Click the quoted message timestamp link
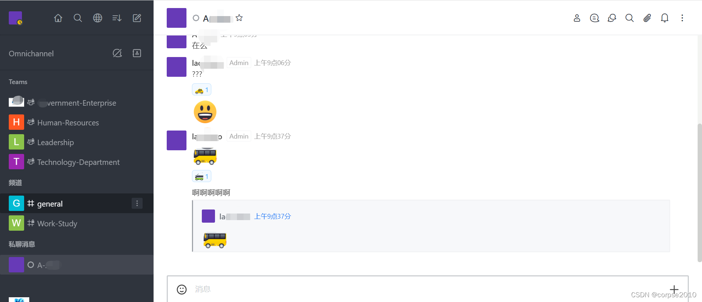702x302 pixels. point(272,216)
